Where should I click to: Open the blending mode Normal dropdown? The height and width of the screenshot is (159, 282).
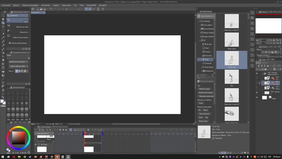[265, 63]
